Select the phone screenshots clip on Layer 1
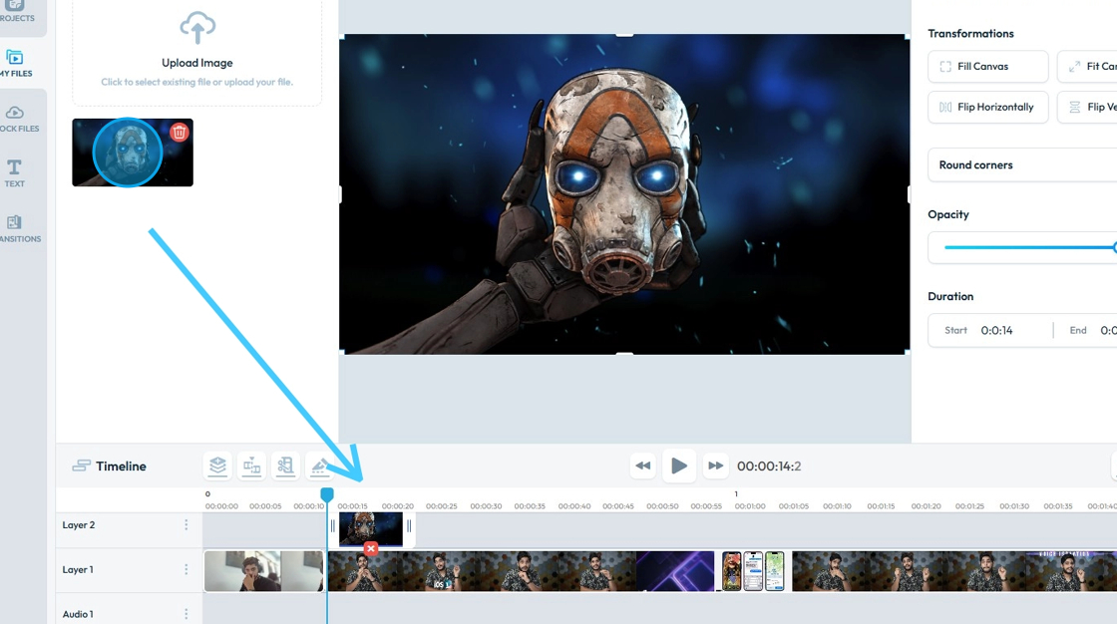The image size is (1117, 624). (x=753, y=571)
